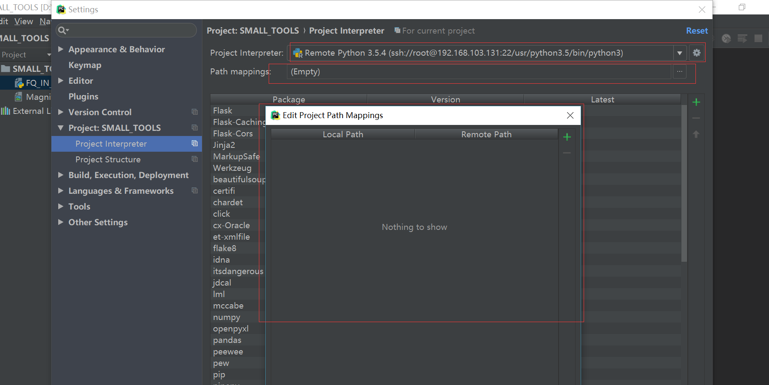
Task: Open the View menu
Action: click(x=23, y=22)
